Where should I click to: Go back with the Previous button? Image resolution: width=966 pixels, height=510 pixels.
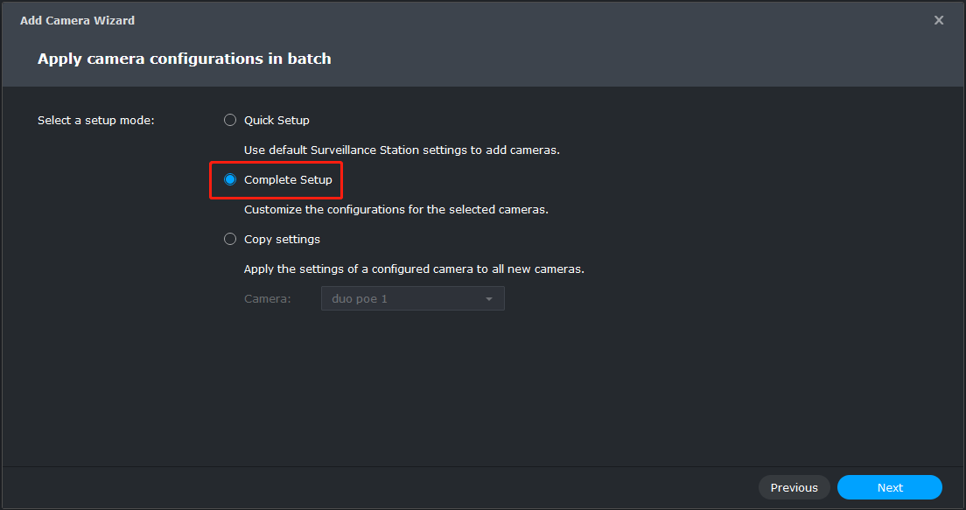tap(794, 487)
